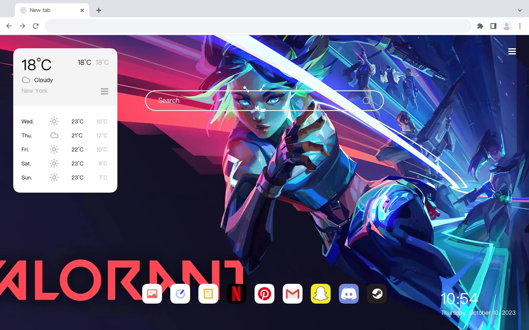This screenshot has height=330, width=529.
Task: Click the 10:54 clock display
Action: point(459,299)
